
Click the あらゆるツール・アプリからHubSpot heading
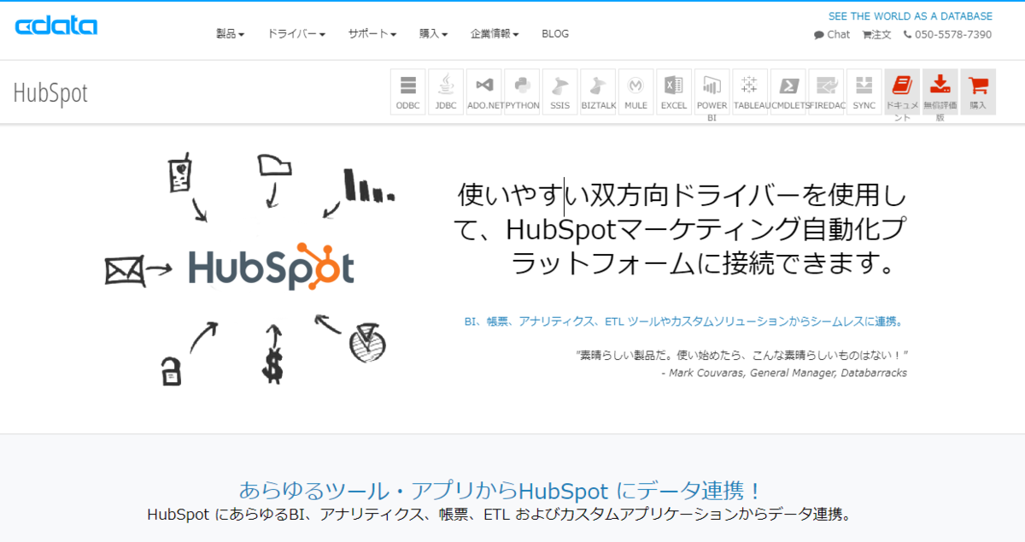[501, 491]
